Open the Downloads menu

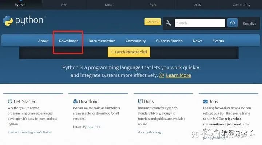[x=68, y=41]
